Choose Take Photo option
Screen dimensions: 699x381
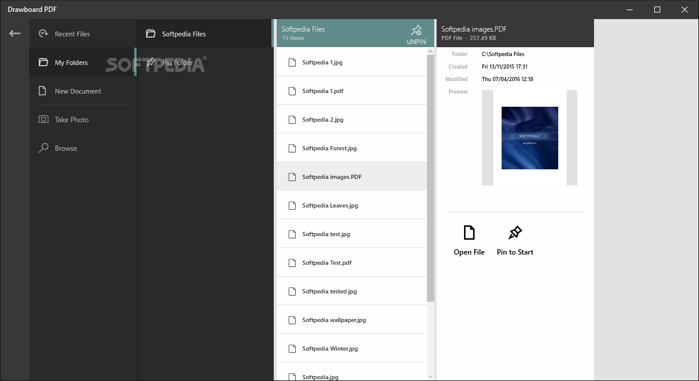pyautogui.click(x=83, y=119)
